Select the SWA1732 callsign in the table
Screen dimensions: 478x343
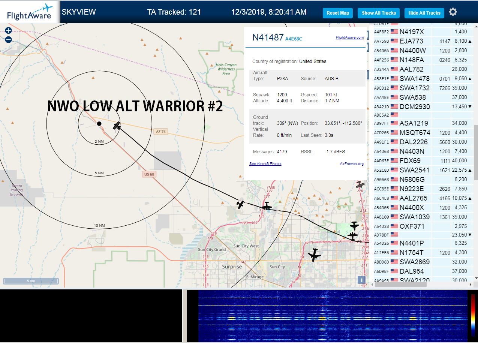(x=414, y=88)
